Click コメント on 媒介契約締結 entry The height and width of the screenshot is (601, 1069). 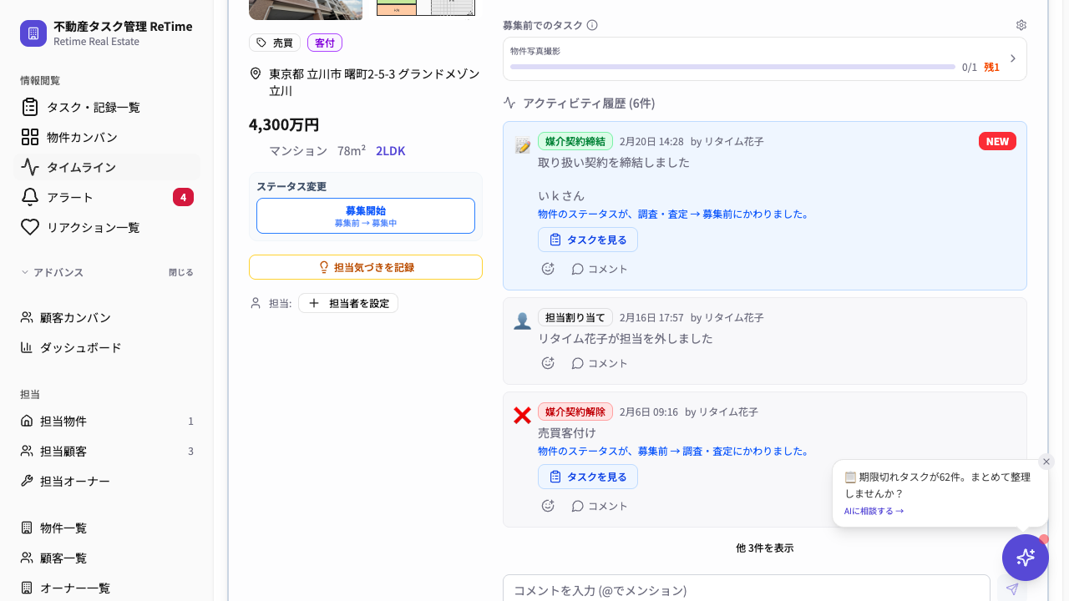pos(600,269)
